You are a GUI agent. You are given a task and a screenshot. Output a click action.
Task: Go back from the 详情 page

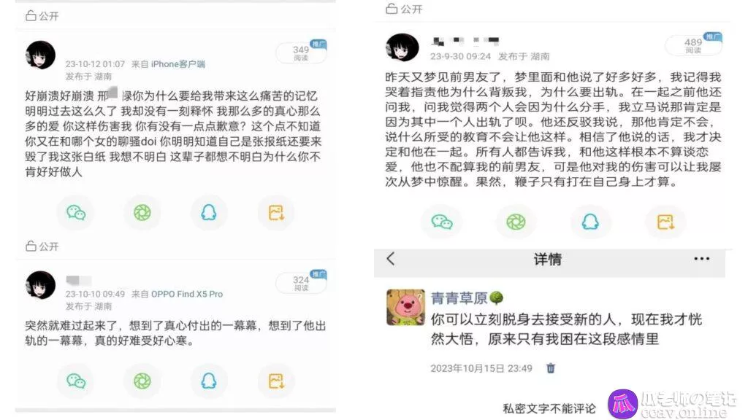(391, 259)
